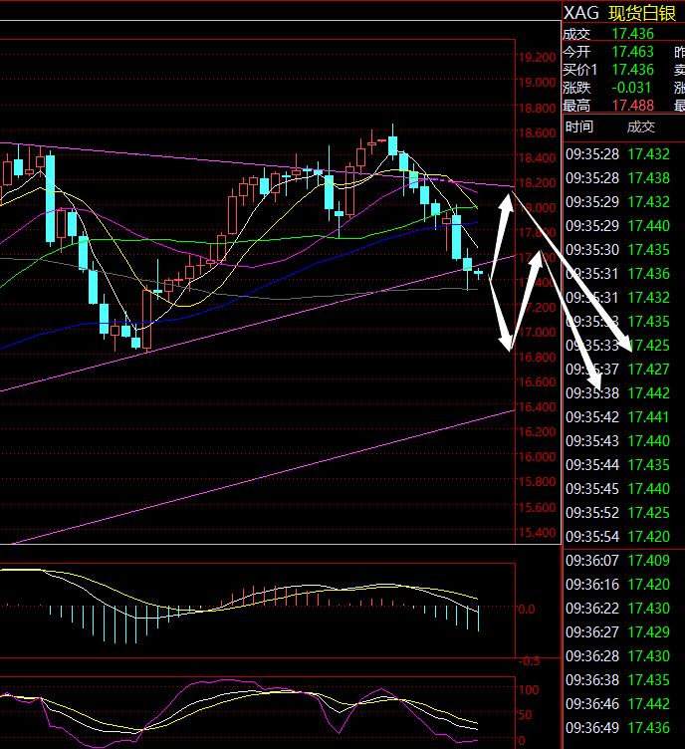Click the 18.800 price axis label

click(537, 109)
